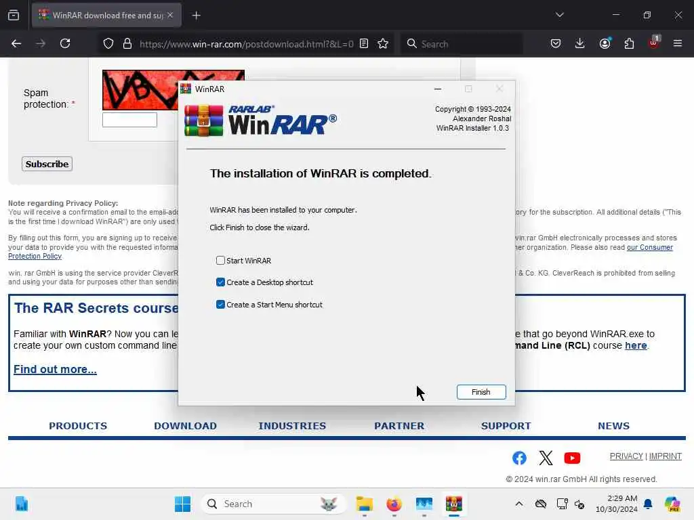The height and width of the screenshot is (520, 694).
Task: Open Save to Pocket icon
Action: pyautogui.click(x=556, y=43)
